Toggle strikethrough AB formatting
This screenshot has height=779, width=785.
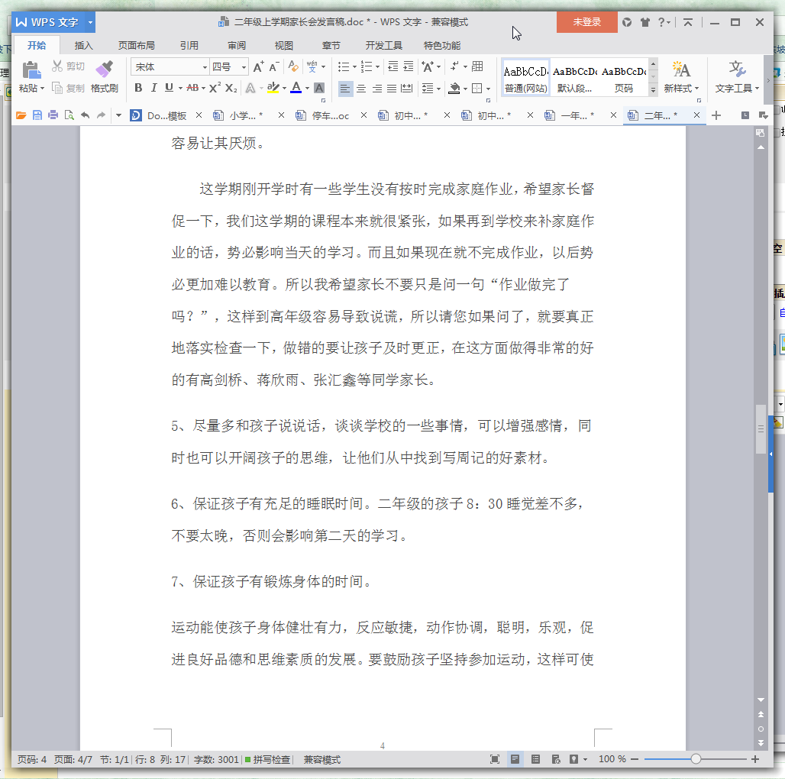click(192, 88)
